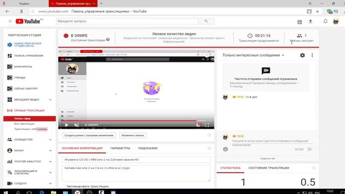This screenshot has width=345, height=194.
Task: Expand Локализация и субтитры chevron
Action: coord(50,172)
